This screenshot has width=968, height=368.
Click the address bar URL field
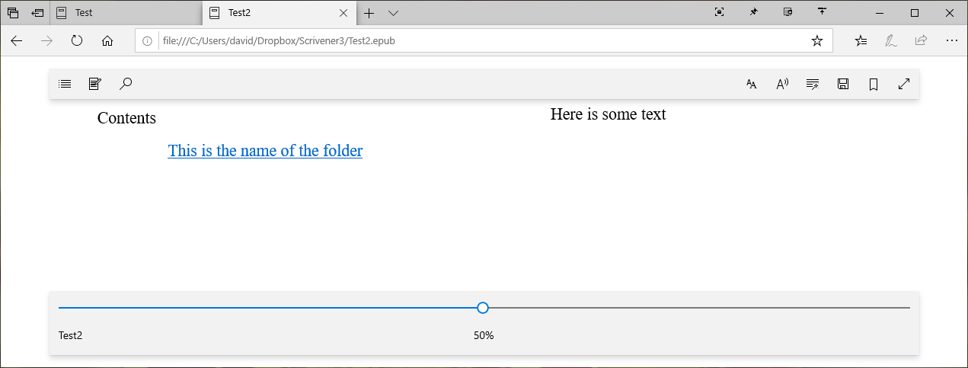tap(484, 41)
